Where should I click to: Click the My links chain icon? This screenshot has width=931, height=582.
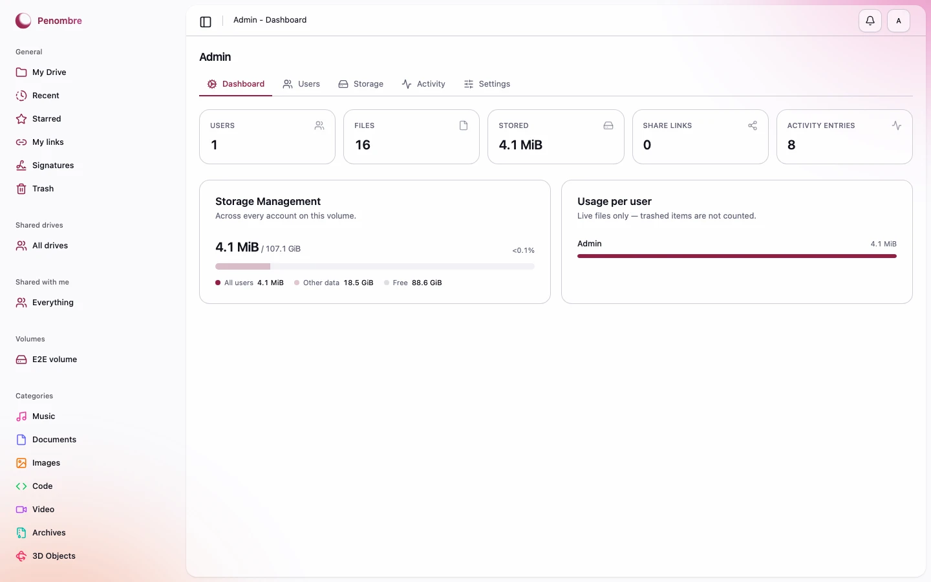(x=21, y=142)
